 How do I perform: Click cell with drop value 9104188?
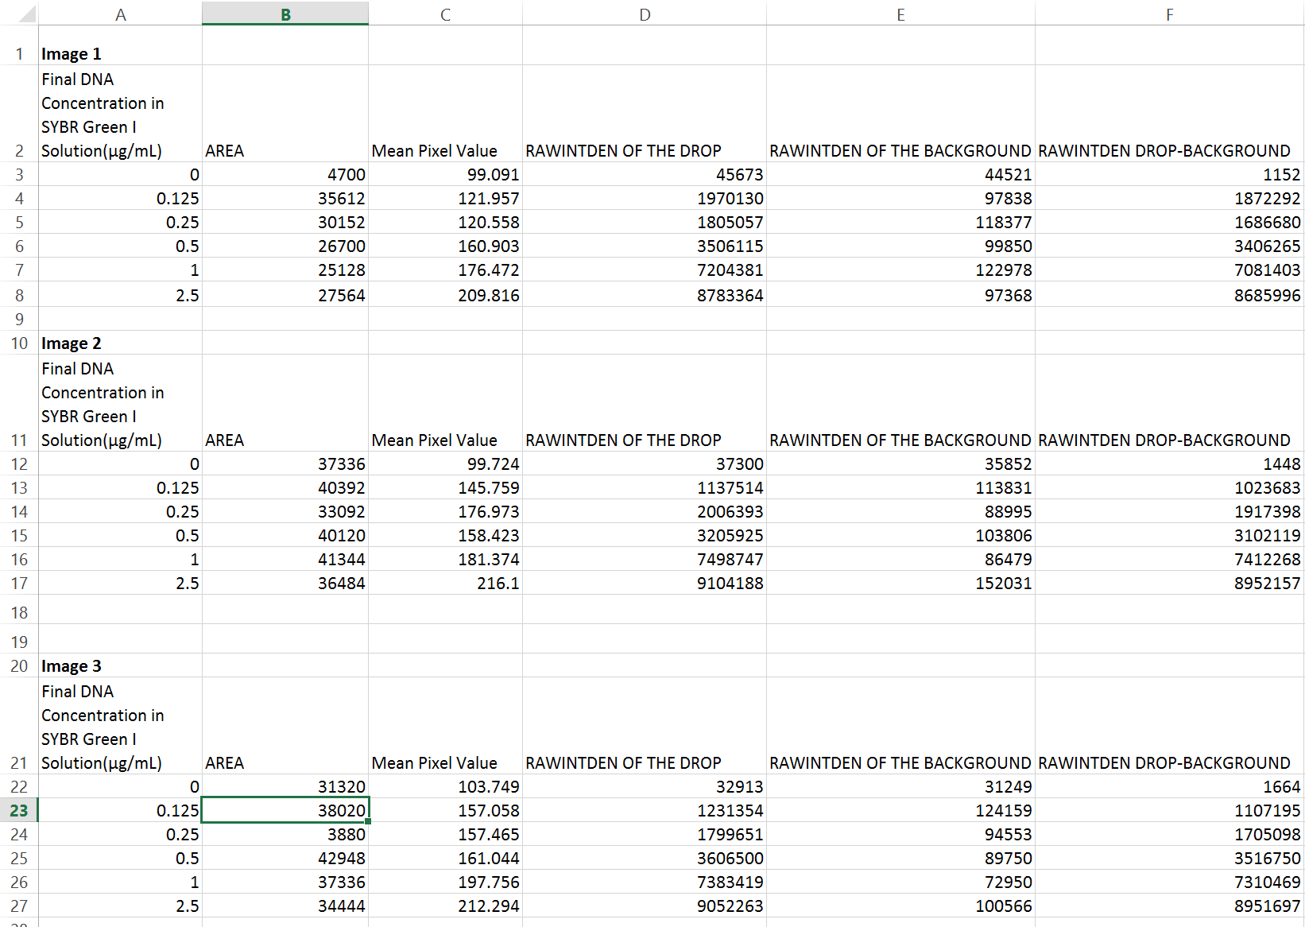point(645,584)
